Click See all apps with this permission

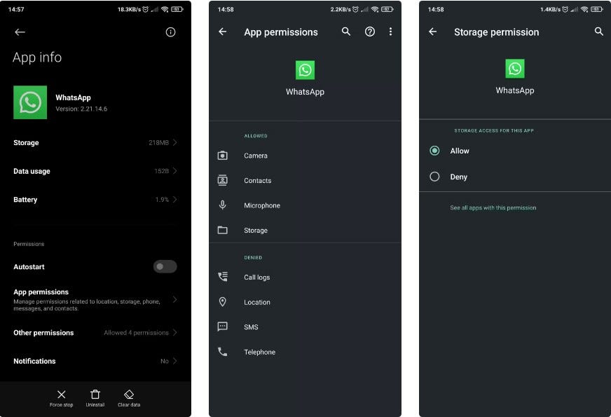click(493, 207)
